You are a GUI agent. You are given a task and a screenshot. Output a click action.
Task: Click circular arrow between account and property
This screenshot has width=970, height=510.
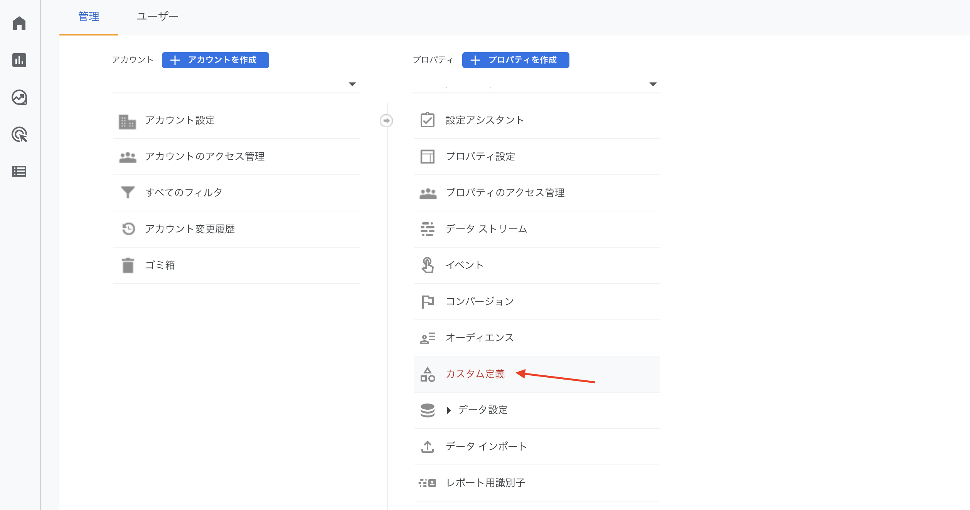point(386,121)
